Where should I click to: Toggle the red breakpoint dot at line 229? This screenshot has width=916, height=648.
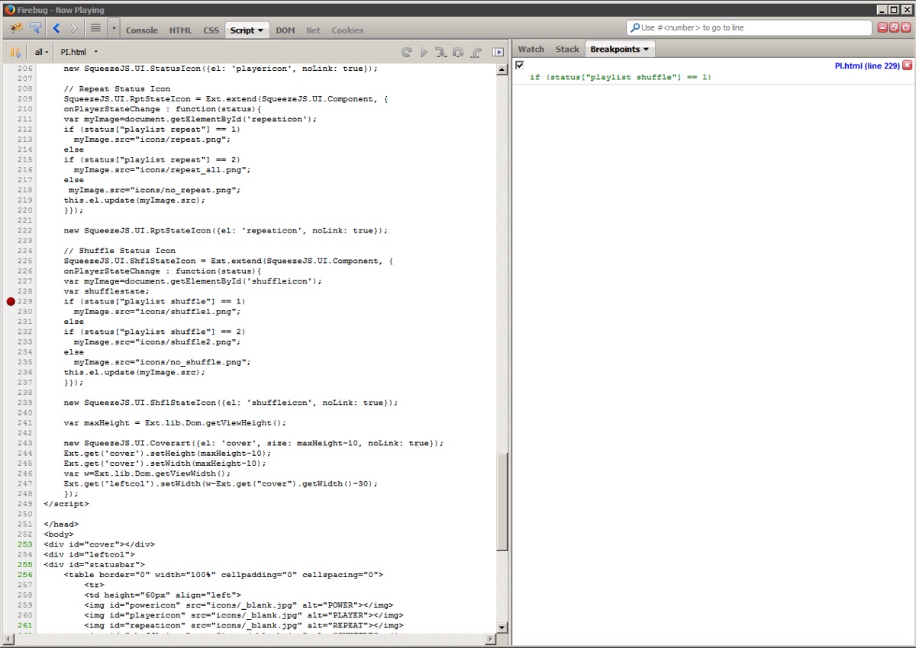[x=11, y=302]
